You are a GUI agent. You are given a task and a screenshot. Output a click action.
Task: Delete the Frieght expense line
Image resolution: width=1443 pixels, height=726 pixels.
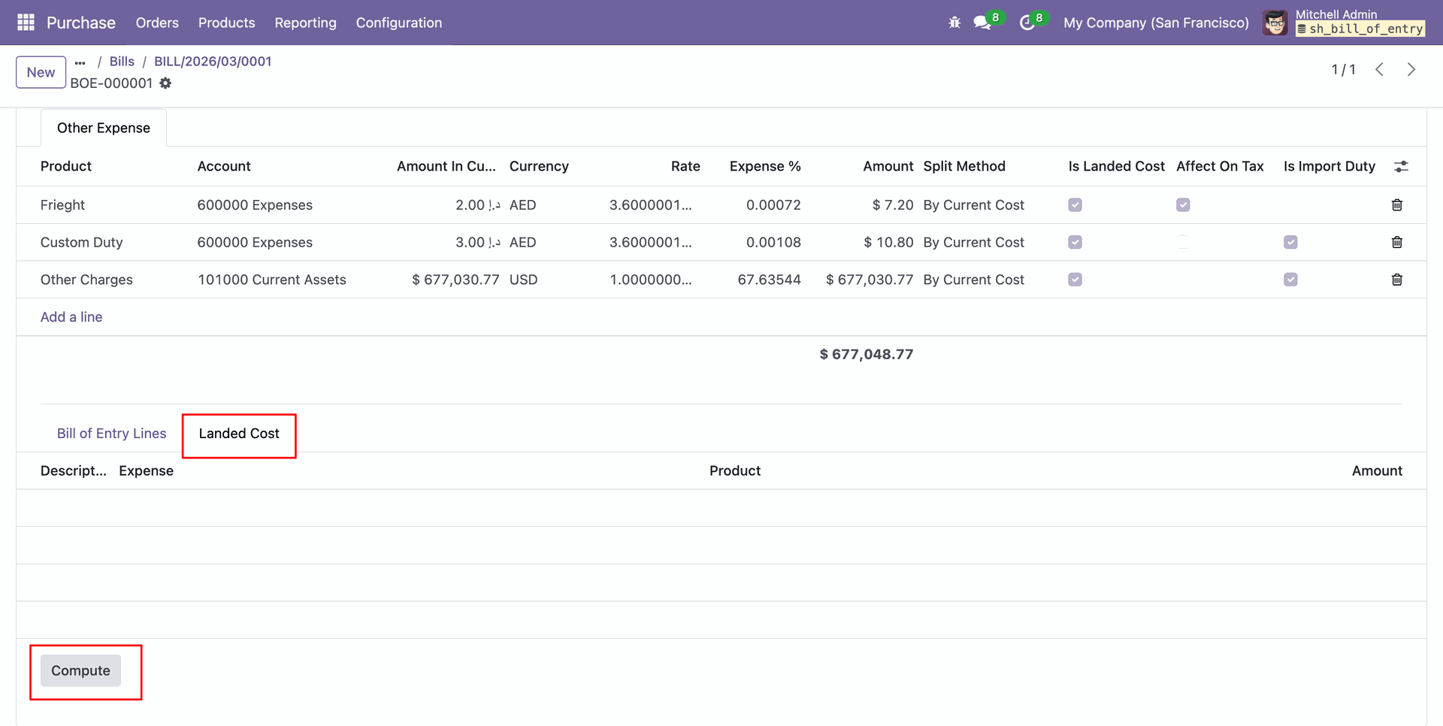tap(1396, 205)
